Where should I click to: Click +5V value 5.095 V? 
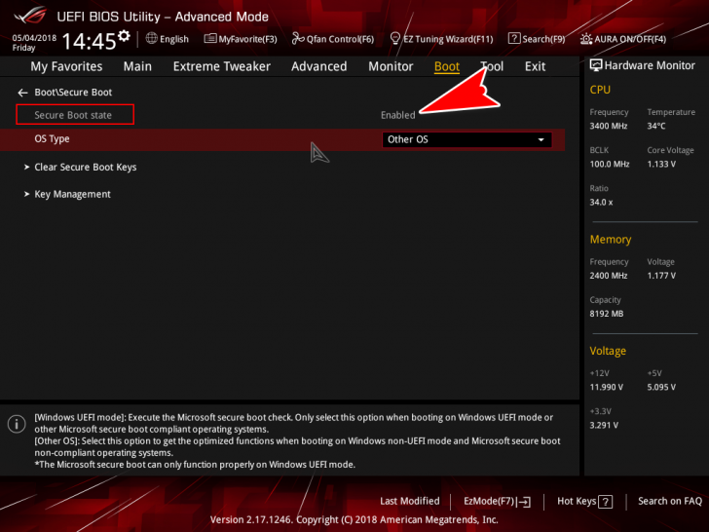[661, 387]
